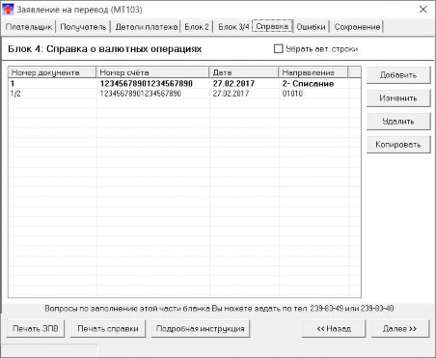The image size is (436, 358).
Task: Click the Дата column header
Action: tap(244, 72)
